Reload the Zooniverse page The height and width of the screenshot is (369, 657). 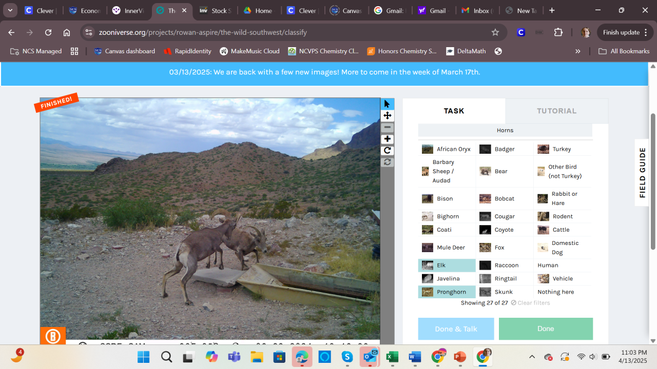tap(48, 32)
